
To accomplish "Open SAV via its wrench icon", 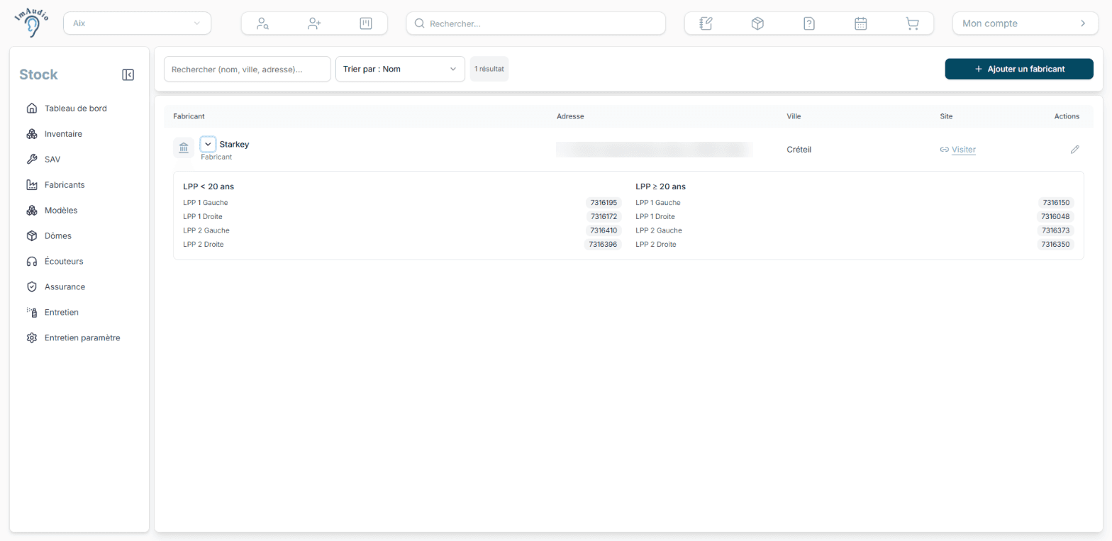I will [x=31, y=160].
